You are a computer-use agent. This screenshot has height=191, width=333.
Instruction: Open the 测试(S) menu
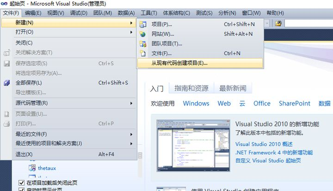204,13
